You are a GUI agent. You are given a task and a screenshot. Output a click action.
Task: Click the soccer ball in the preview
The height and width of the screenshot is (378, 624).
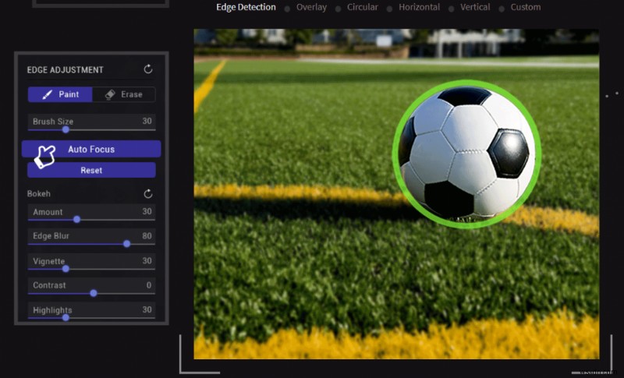coord(466,154)
